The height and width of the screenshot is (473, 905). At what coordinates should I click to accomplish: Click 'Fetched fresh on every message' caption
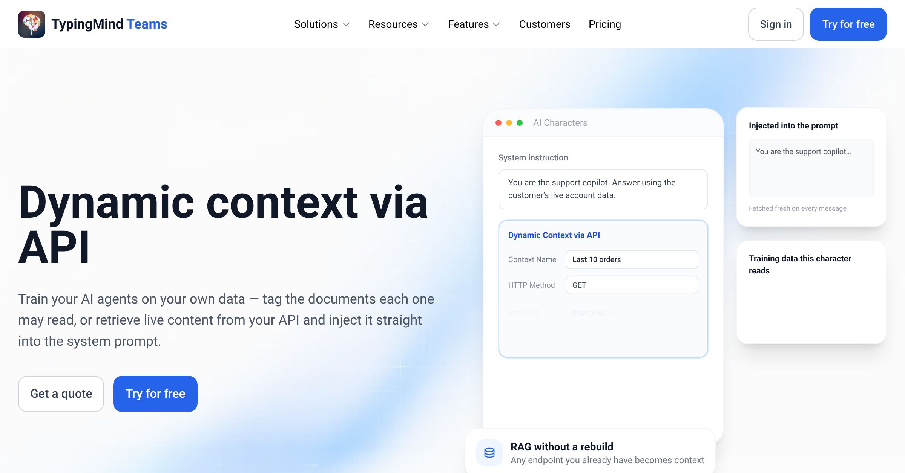click(798, 208)
